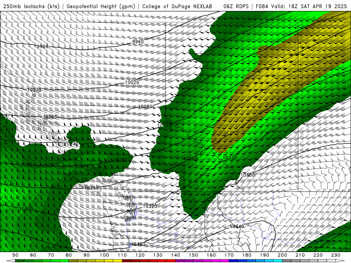Click the legend value 140
Image resolution: width=351 pixels, height=263 pixels.
point(176,255)
